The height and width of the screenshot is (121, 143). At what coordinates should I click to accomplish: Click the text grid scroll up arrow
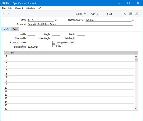[136, 56]
